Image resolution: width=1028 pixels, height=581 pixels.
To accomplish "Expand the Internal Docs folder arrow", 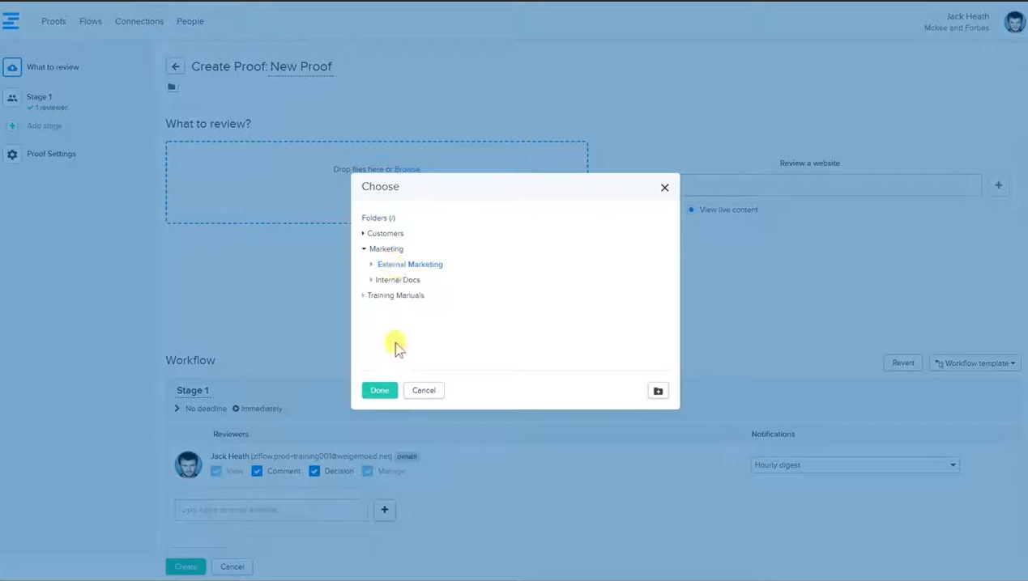I will [x=371, y=280].
